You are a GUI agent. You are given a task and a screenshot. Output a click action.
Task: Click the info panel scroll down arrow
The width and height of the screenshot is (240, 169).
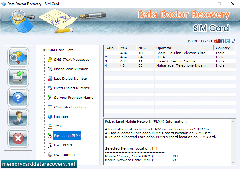tap(233, 163)
